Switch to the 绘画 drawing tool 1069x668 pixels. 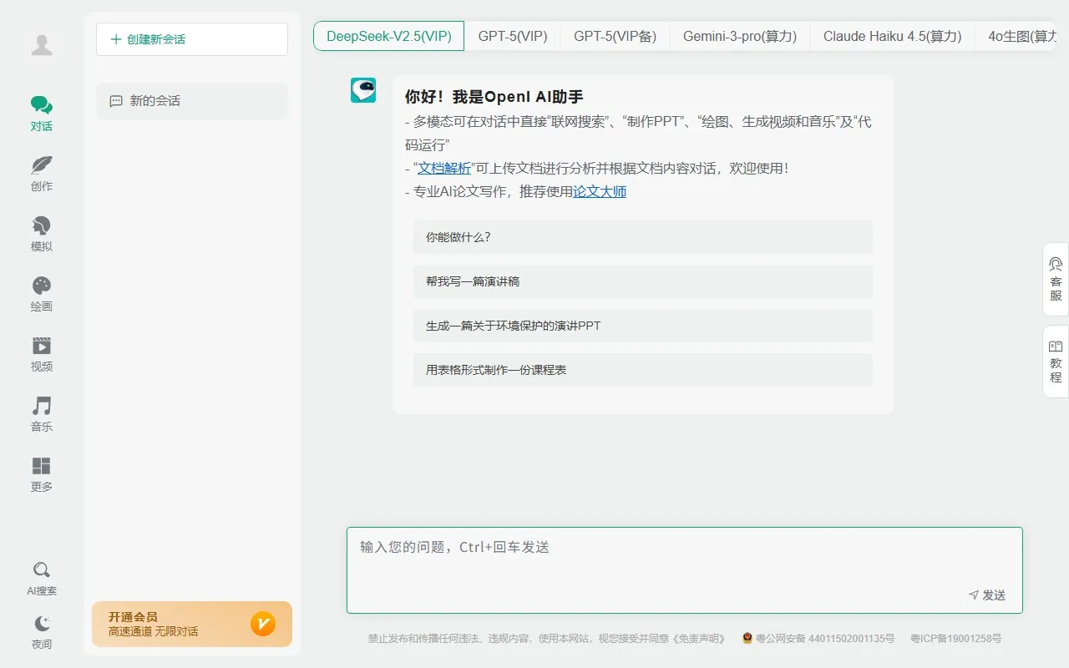click(x=41, y=293)
